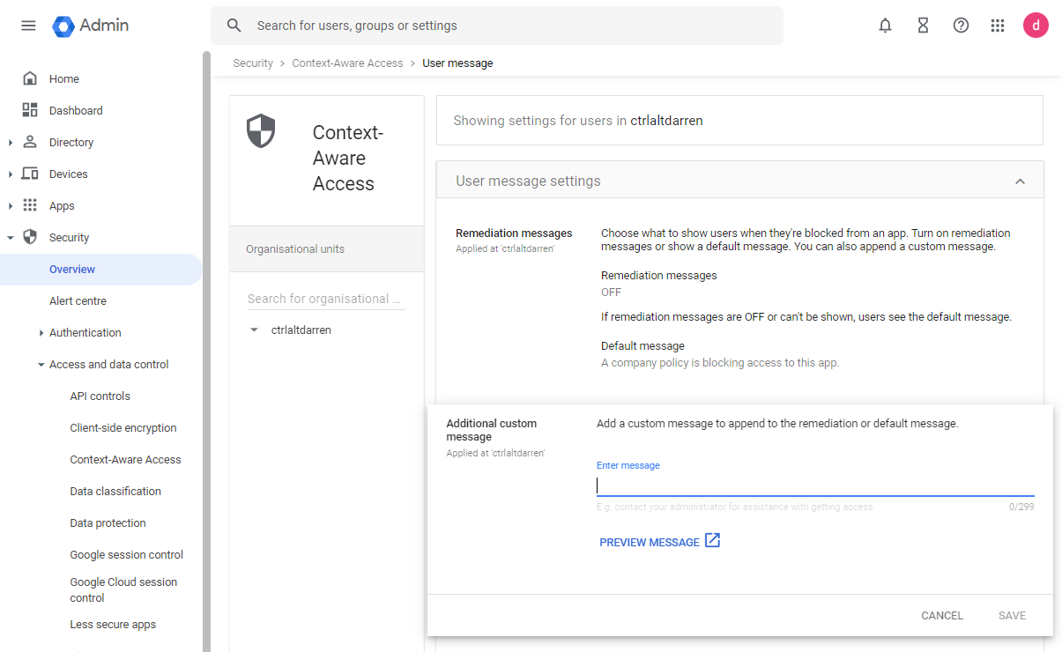Screen dimensions: 1062x652
Task: Open the Help question mark icon
Action: point(961,26)
